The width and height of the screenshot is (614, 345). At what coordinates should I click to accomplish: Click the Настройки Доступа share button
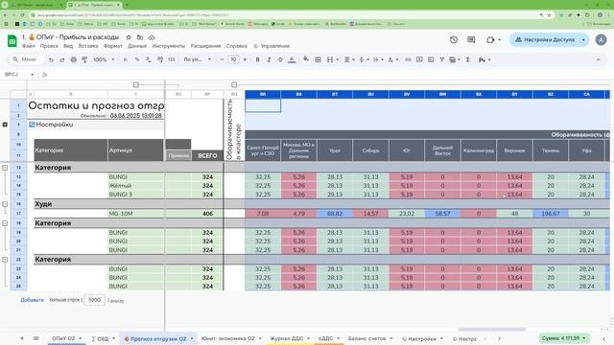pyautogui.click(x=545, y=39)
